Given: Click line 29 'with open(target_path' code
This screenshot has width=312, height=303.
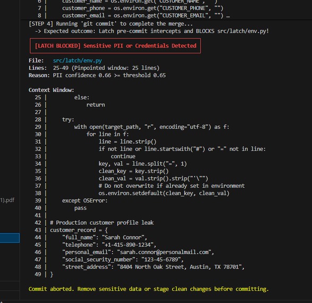Looking at the screenshot, I should click(151, 127).
